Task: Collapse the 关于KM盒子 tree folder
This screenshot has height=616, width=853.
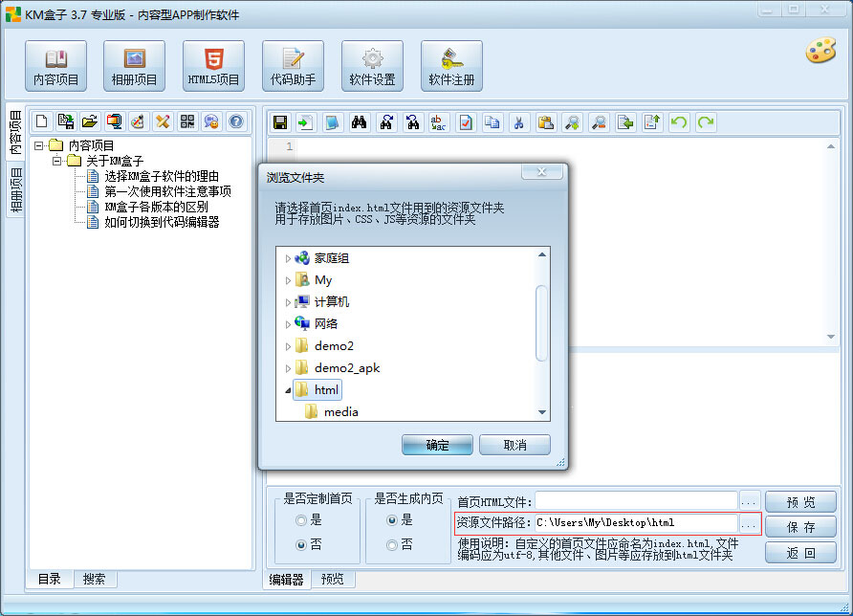Action: click(56, 161)
